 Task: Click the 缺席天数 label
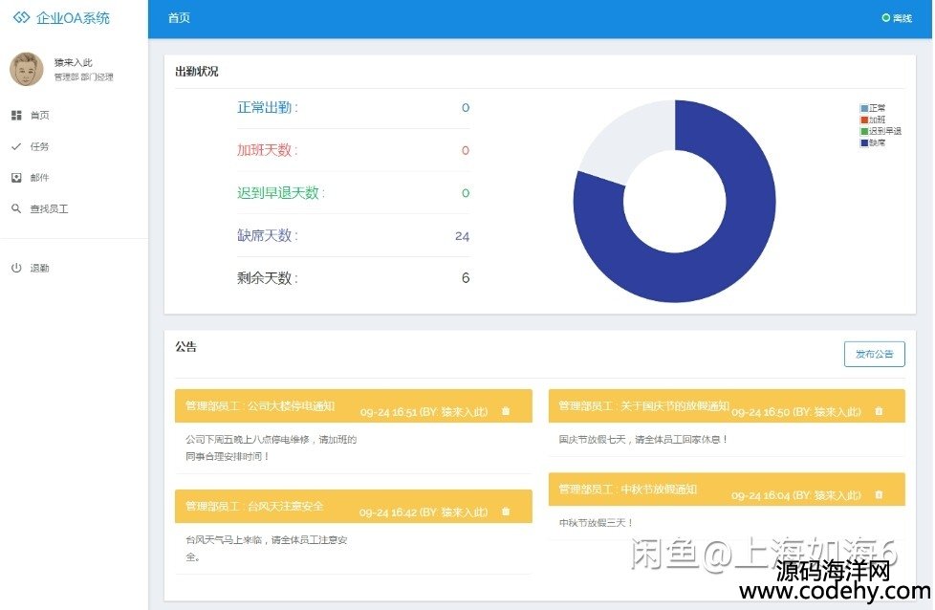coord(267,235)
